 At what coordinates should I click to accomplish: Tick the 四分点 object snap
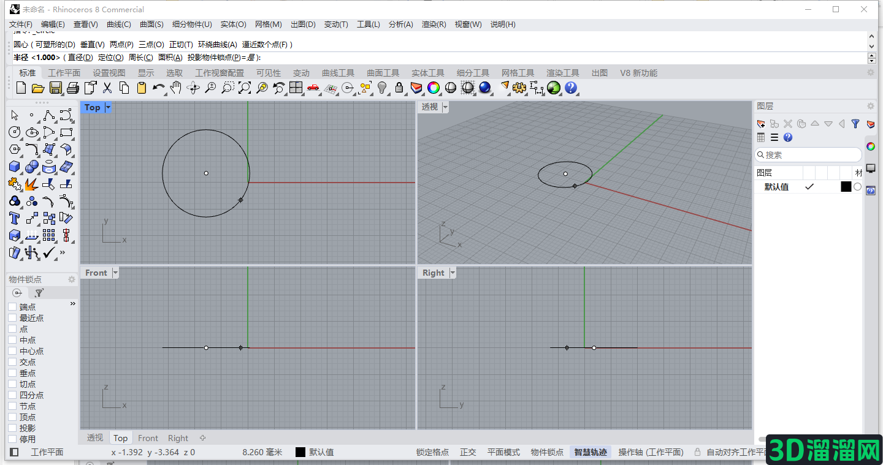tap(12, 395)
